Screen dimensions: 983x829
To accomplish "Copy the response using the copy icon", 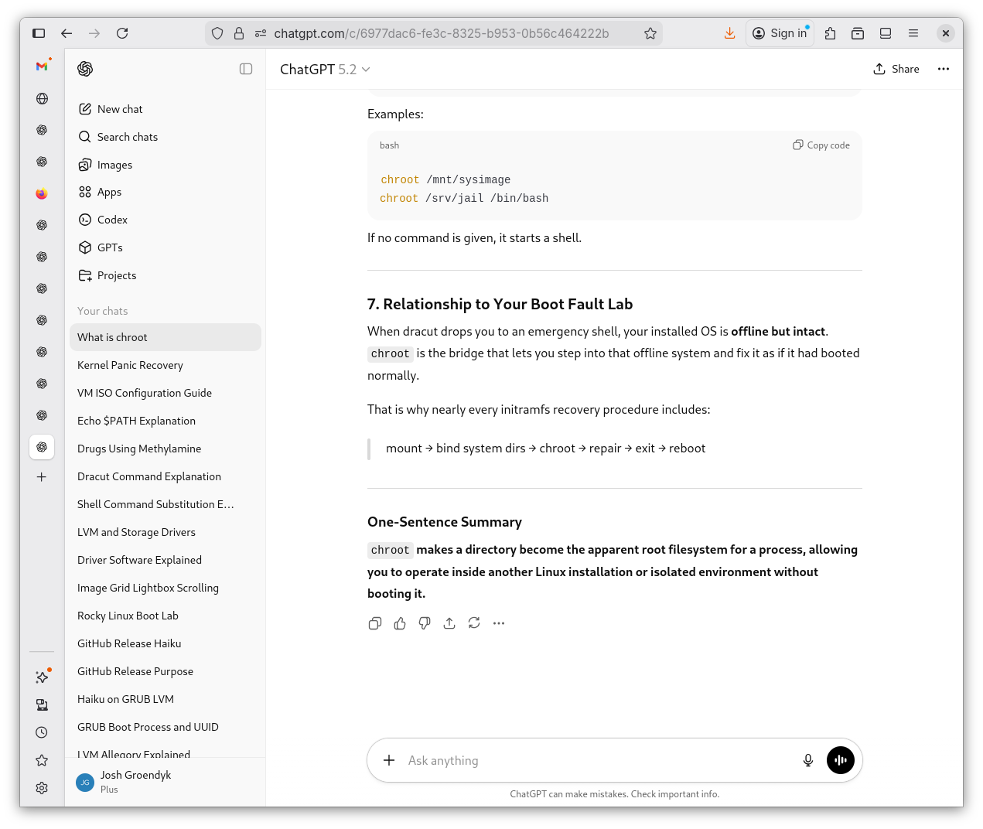I will [375, 623].
